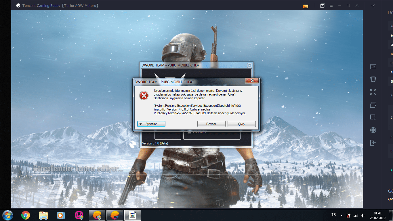The width and height of the screenshot is (393, 221).
Task: Launch Google Chrome from the taskbar
Action: click(x=26, y=215)
